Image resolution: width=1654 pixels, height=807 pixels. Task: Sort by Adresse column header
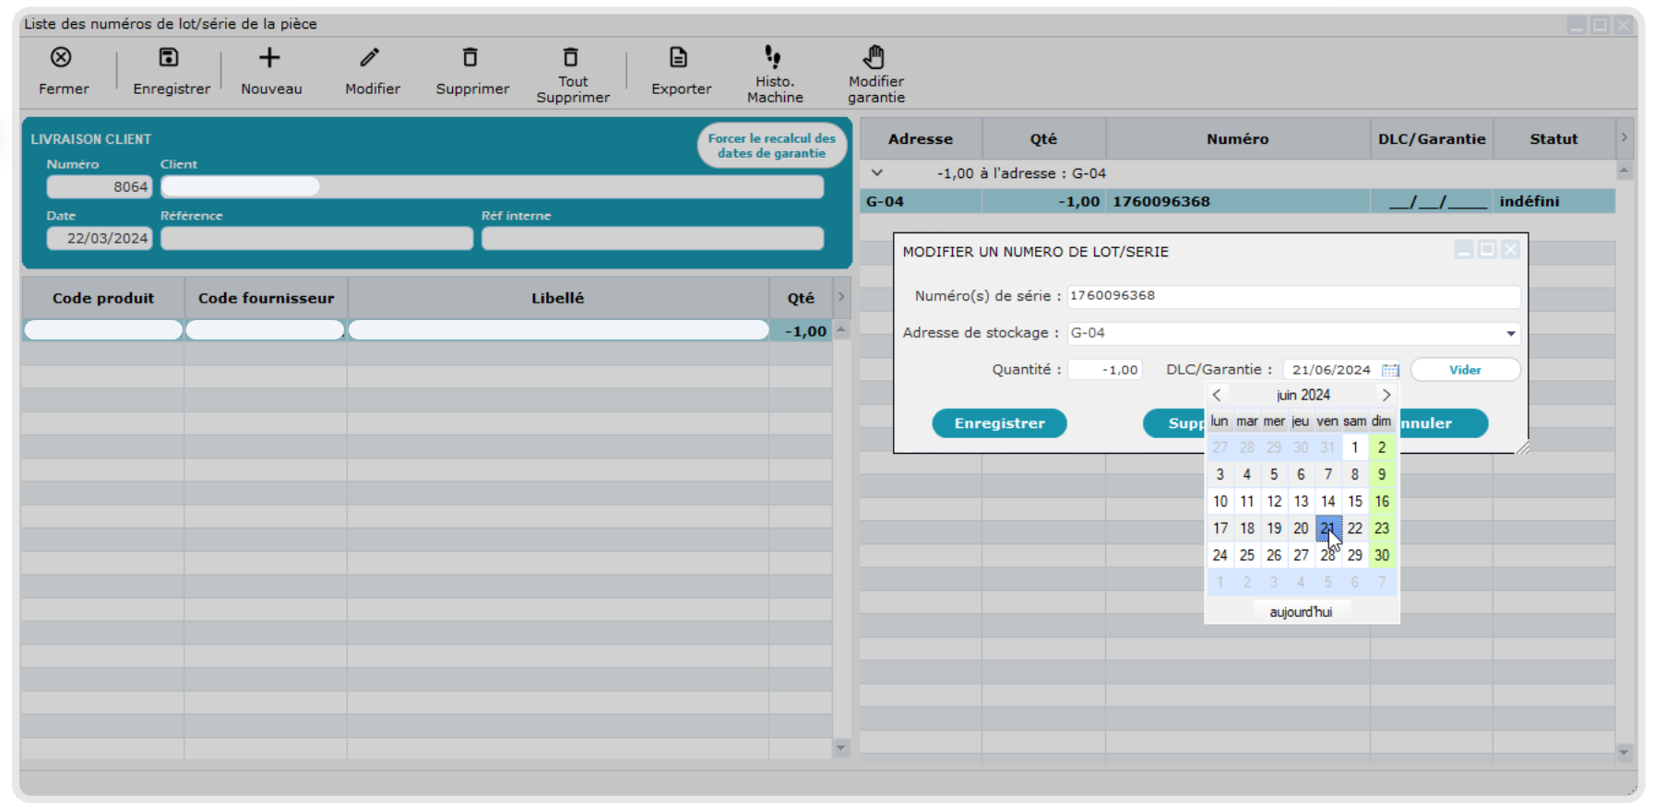pyautogui.click(x=921, y=138)
